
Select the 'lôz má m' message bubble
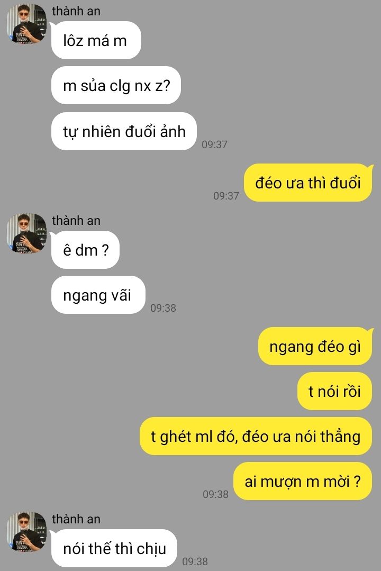95,40
